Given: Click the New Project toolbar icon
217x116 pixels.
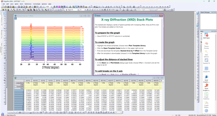Looking at the screenshot, I should click(3, 6).
